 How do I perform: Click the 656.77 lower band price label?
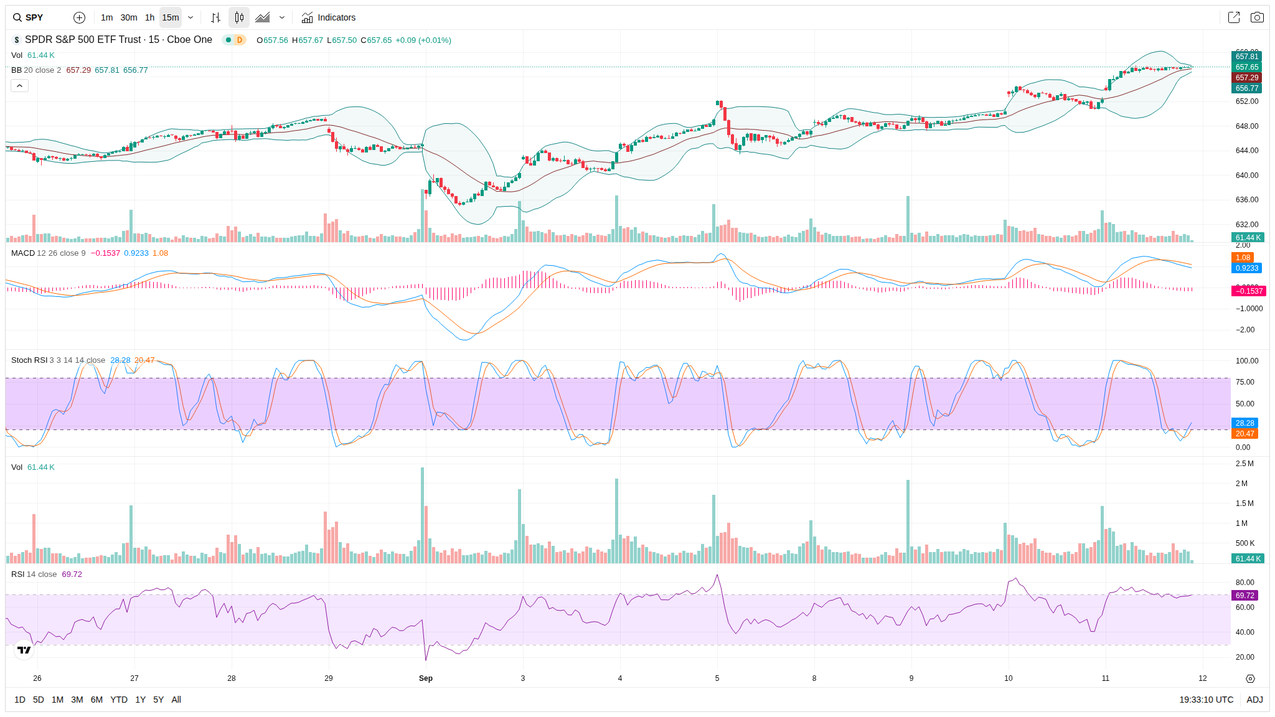pos(1246,88)
